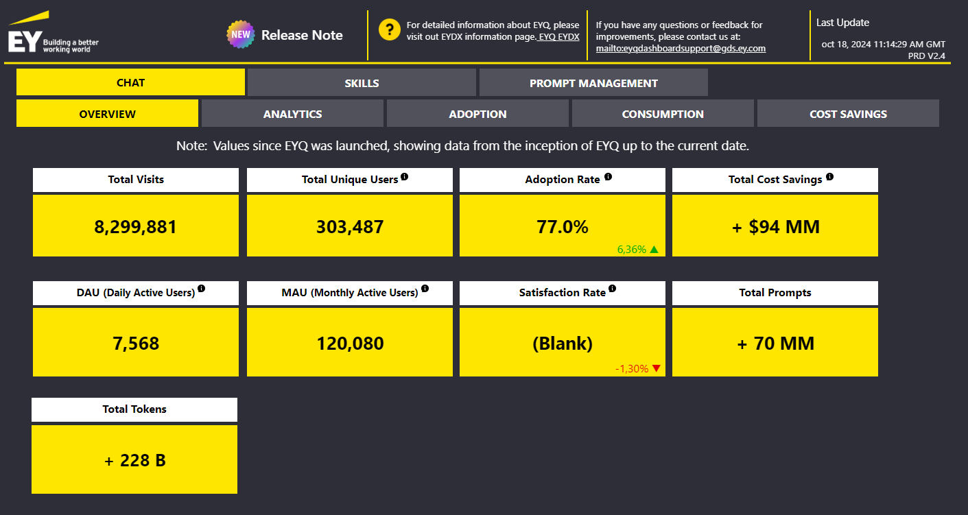Click the Satisfaction Rate info icon
This screenshot has width=968, height=515.
click(612, 289)
